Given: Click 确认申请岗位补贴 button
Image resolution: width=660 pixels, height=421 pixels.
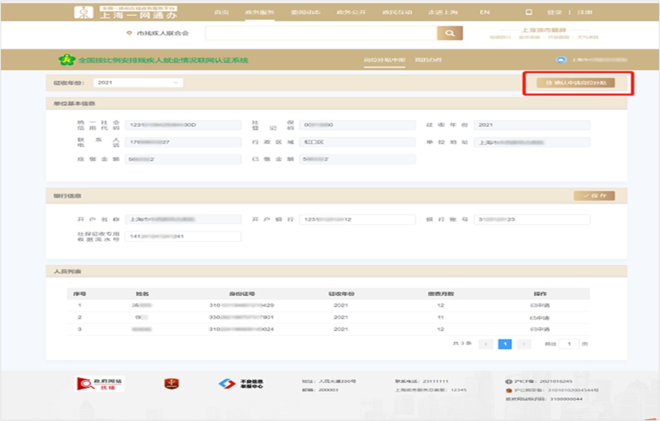Looking at the screenshot, I should coord(576,82).
